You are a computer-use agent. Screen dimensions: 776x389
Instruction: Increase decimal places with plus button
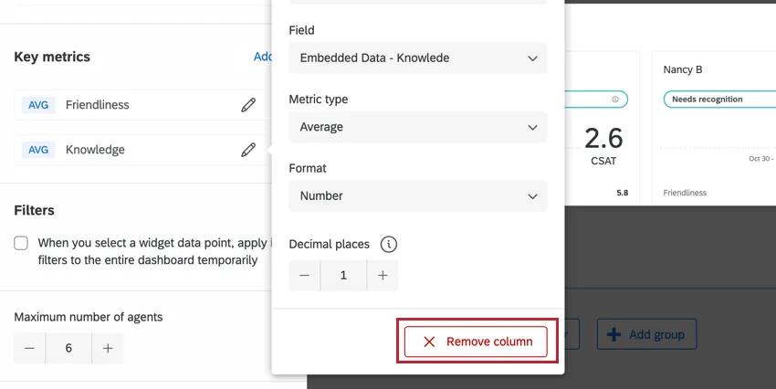coord(383,275)
